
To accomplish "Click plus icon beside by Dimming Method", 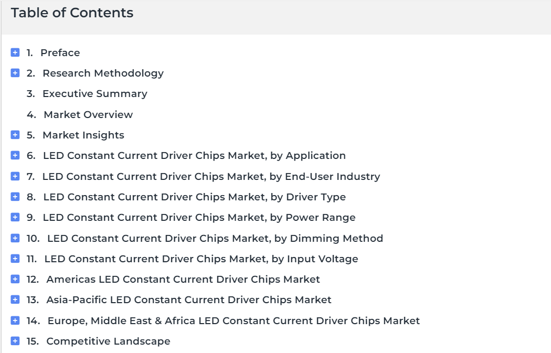I will click(15, 238).
